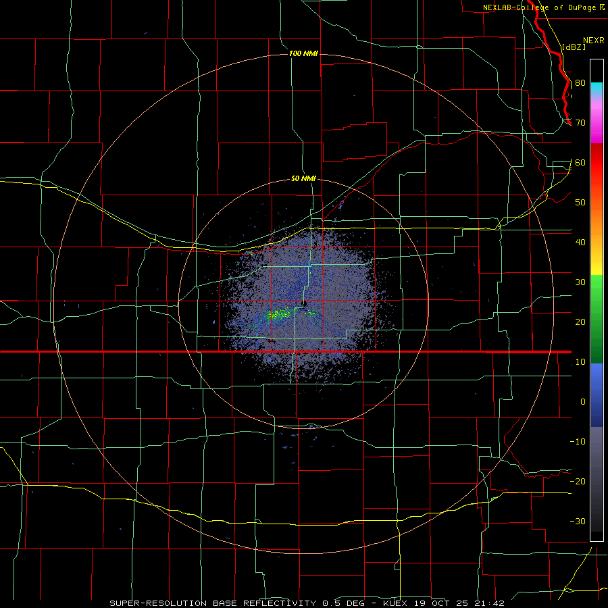
Task: Click the blue segment of the reflectivity color bar
Action: tap(597, 395)
